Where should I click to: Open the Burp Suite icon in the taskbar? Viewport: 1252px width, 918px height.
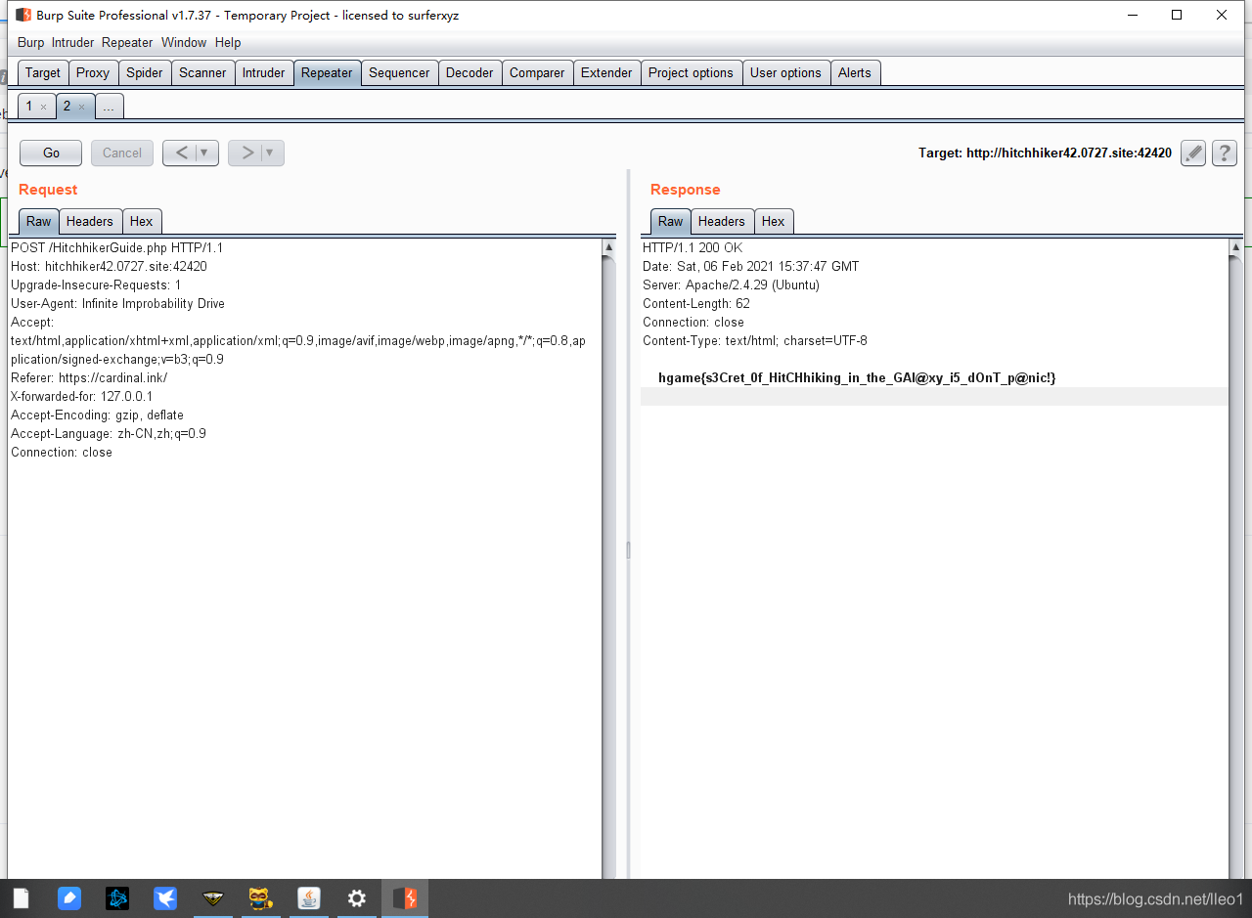[405, 897]
